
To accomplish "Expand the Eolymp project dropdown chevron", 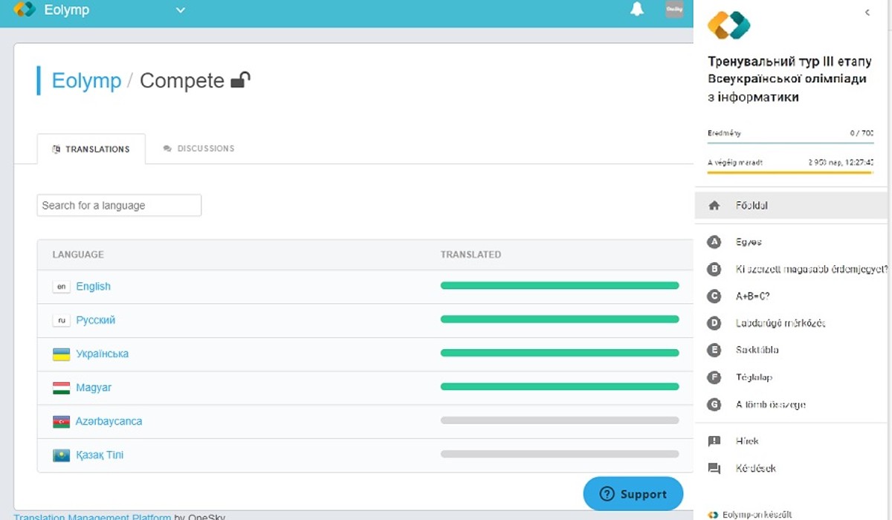I will [x=180, y=10].
